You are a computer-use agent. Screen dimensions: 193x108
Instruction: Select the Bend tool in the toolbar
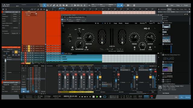click(x=63, y=5)
